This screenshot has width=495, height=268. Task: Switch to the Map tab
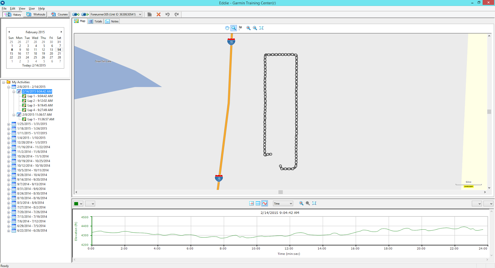tap(80, 21)
